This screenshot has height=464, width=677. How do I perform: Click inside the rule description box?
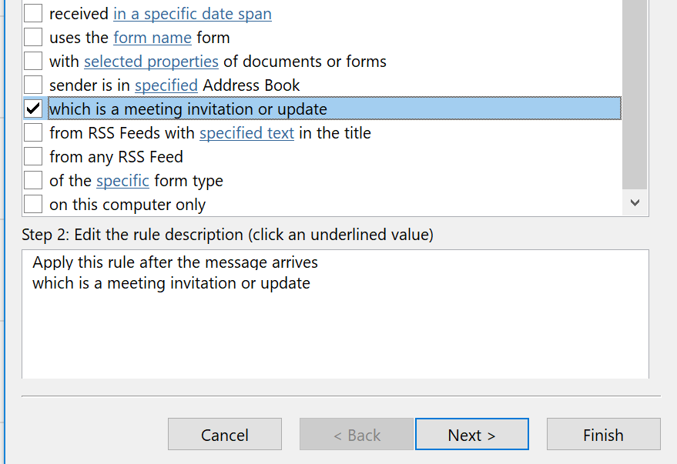coord(336,314)
